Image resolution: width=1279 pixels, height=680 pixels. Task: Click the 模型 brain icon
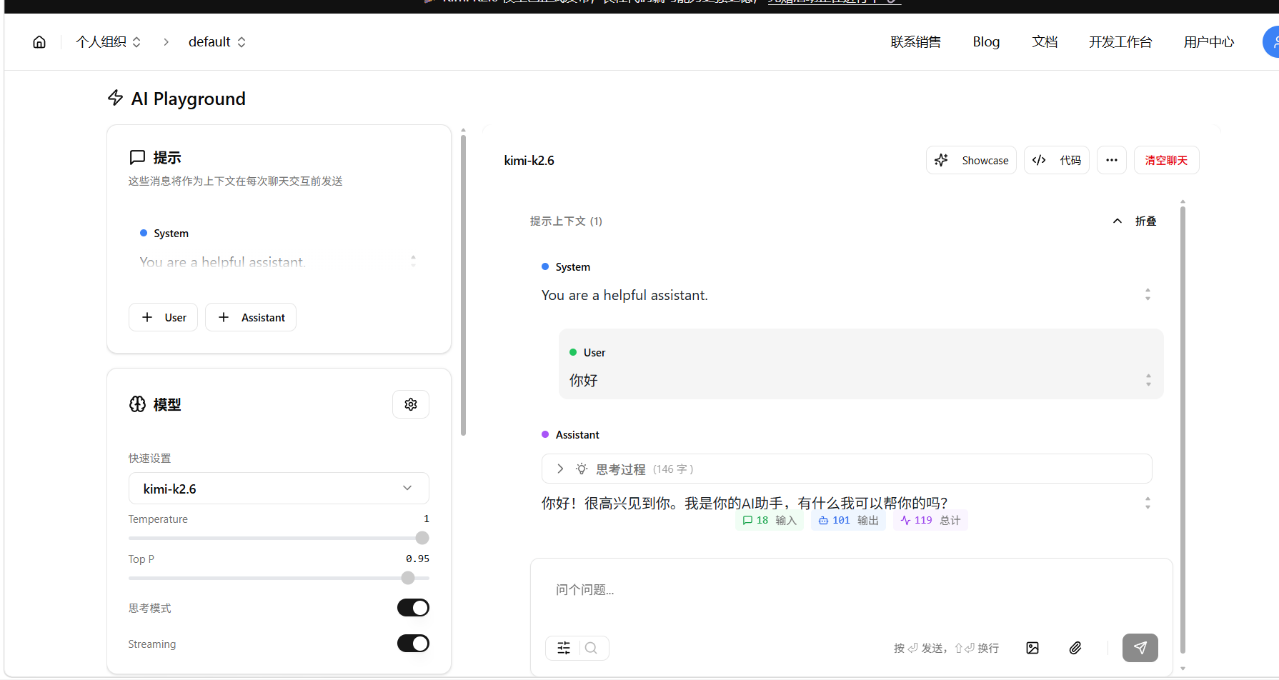click(137, 404)
